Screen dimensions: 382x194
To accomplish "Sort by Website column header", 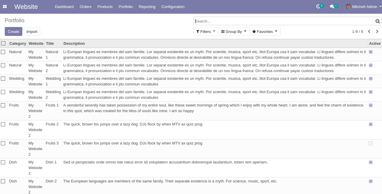I will (x=36, y=43).
